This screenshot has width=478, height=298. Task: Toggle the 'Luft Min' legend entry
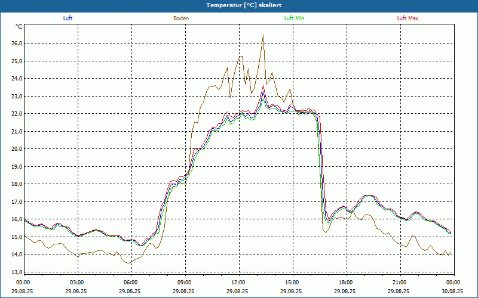(294, 18)
